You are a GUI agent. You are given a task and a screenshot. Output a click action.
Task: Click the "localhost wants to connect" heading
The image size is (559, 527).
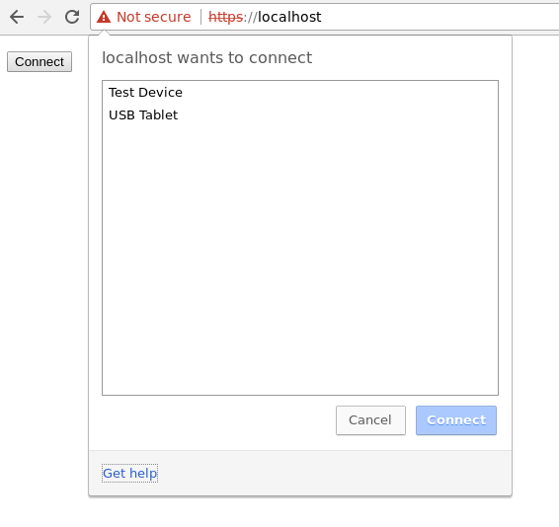(x=206, y=57)
